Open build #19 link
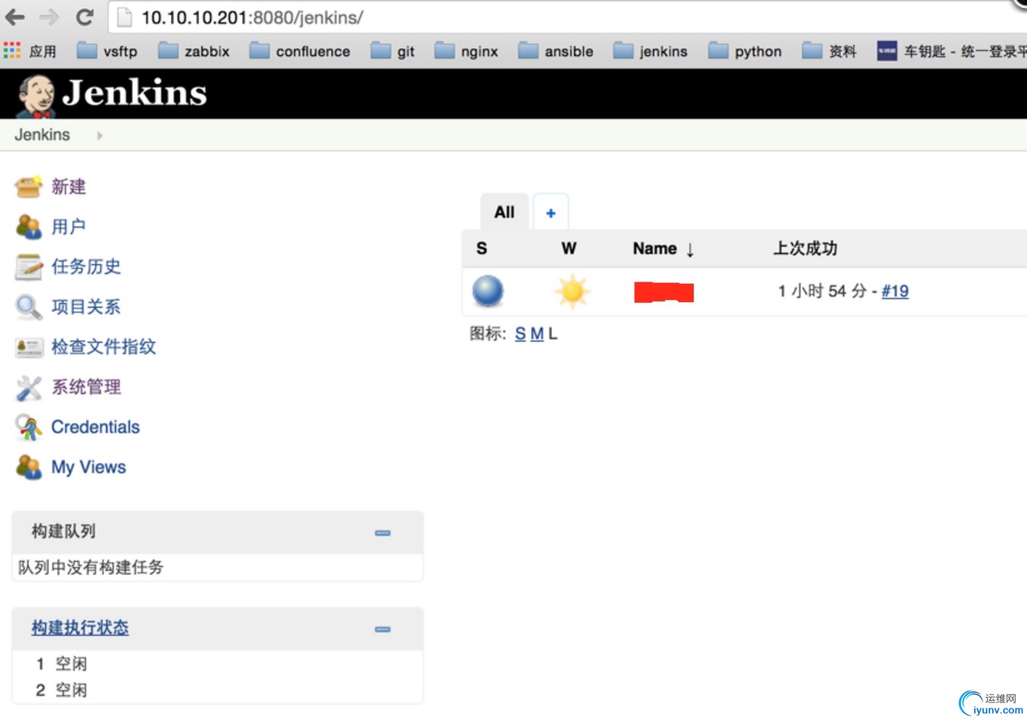Viewport: 1027px width, 721px height. tap(894, 291)
